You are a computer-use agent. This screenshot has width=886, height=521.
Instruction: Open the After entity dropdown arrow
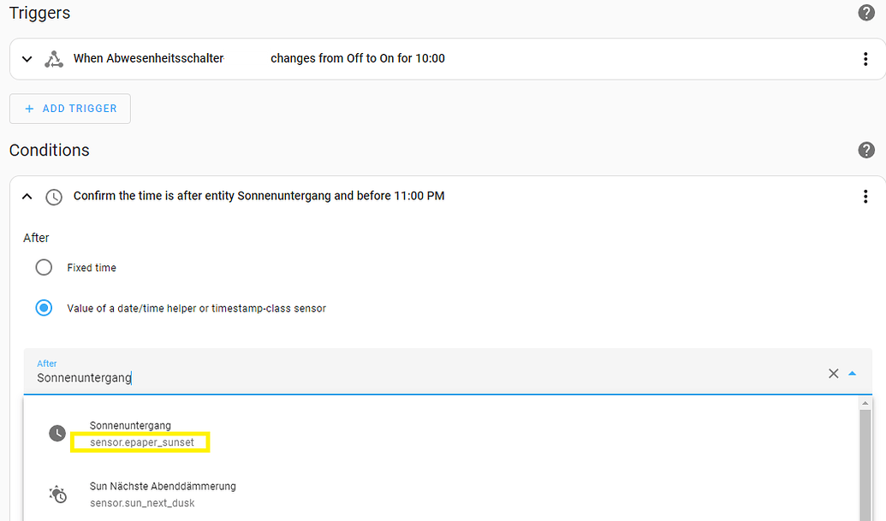click(853, 373)
